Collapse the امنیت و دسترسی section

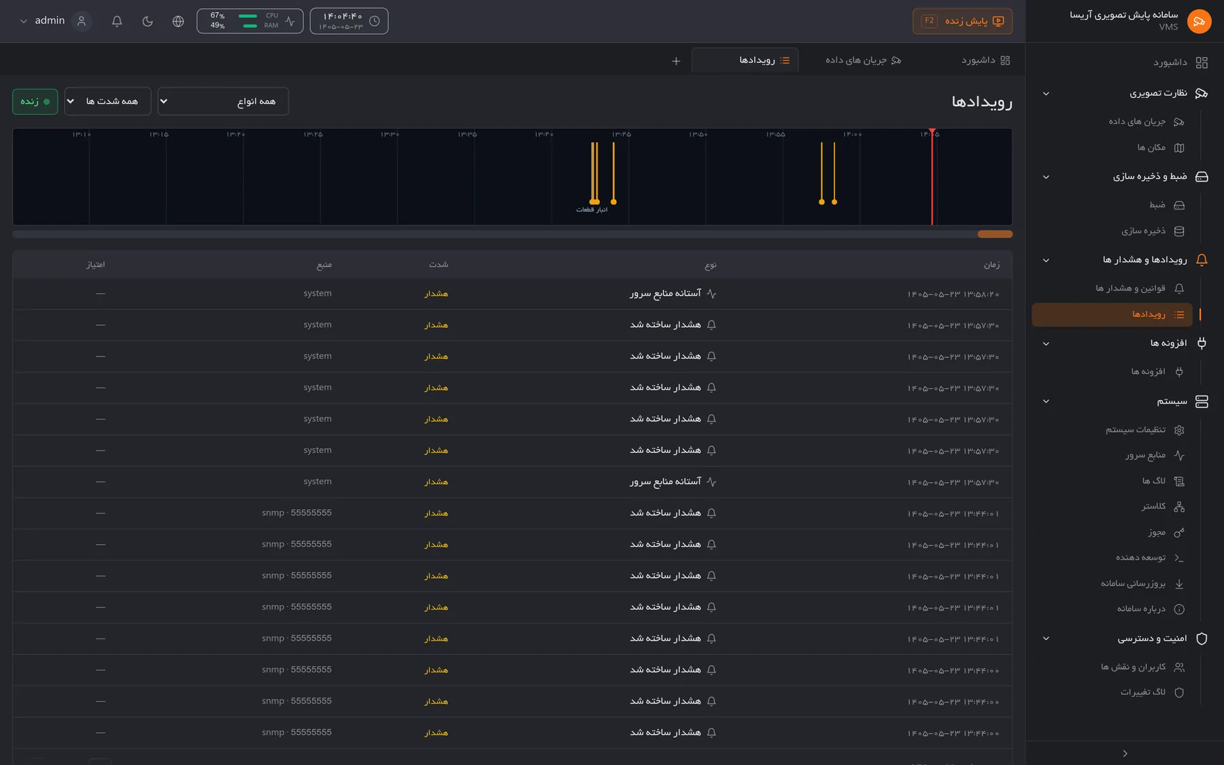click(1046, 639)
